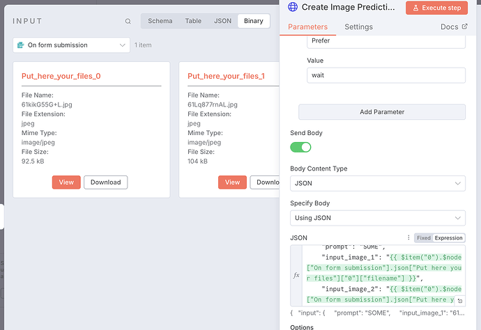Click the Body Content Type label

click(x=319, y=168)
